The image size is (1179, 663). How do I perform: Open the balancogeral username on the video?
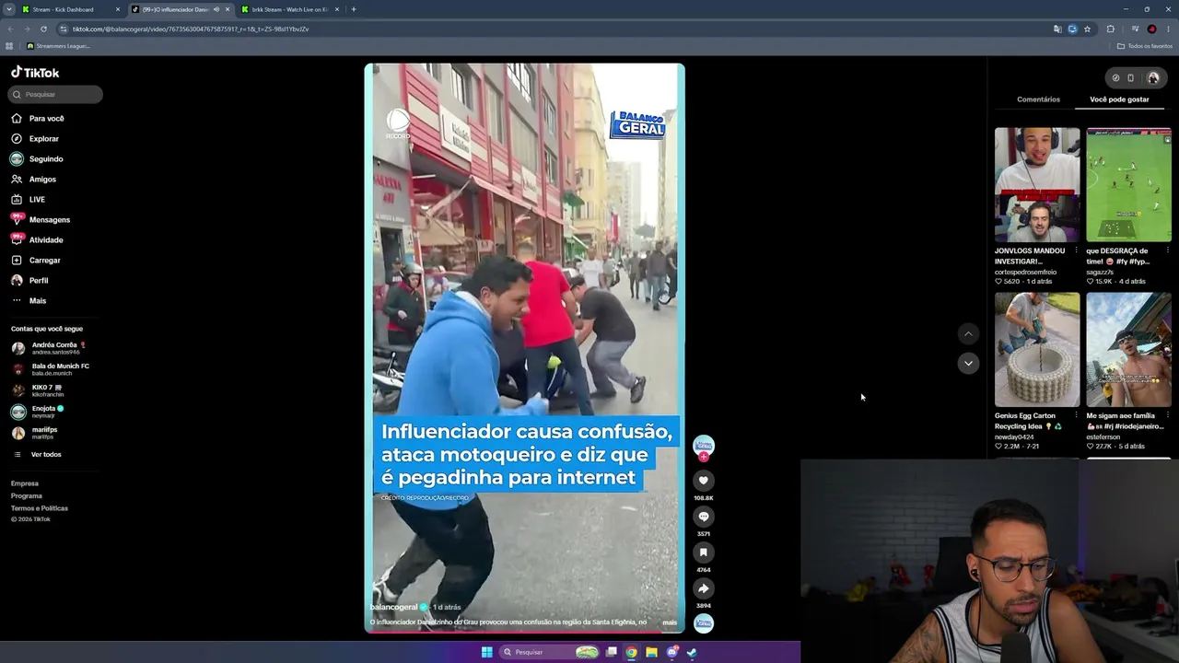[x=394, y=607]
